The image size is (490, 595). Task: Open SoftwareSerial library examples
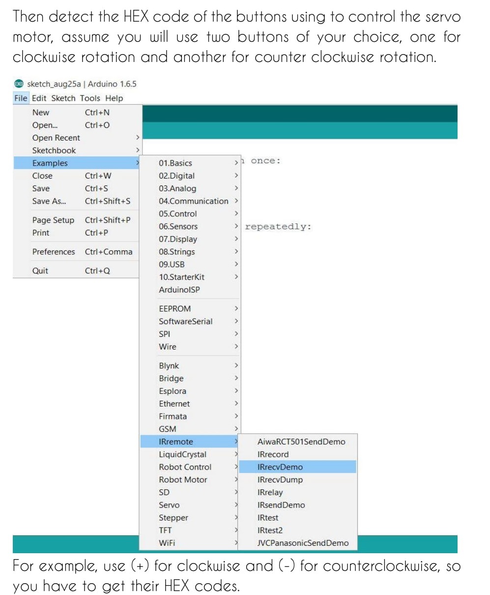[x=190, y=322]
